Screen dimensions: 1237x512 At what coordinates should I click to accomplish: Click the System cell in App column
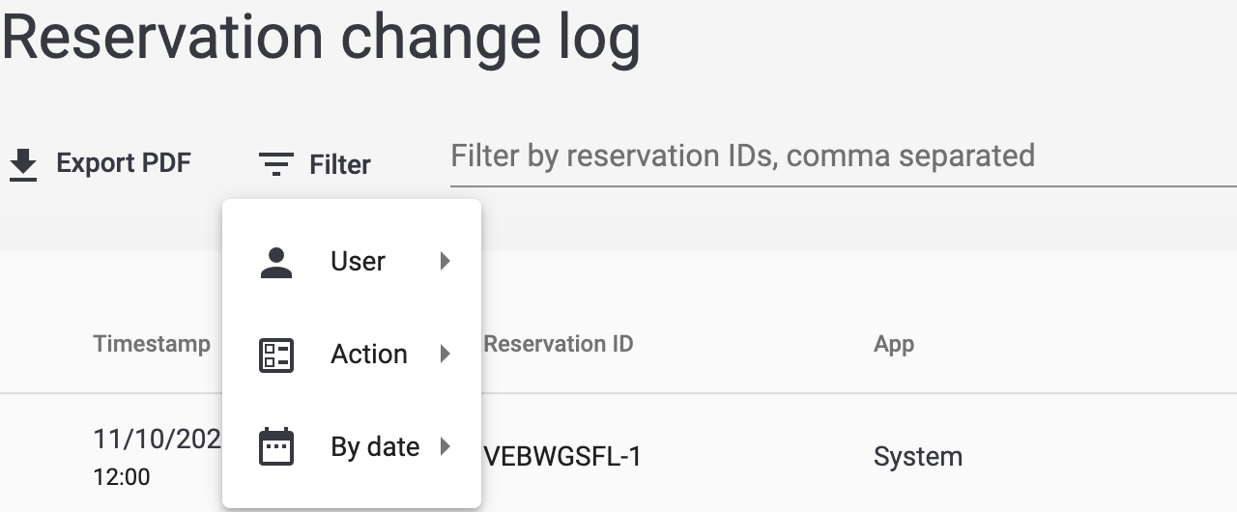tap(918, 457)
